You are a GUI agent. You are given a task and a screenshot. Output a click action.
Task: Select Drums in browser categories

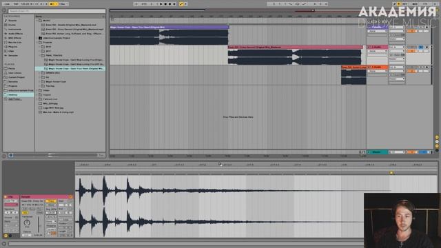pos(12,25)
